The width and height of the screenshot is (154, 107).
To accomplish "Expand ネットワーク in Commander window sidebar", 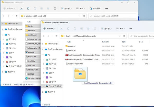I will point(43,92).
